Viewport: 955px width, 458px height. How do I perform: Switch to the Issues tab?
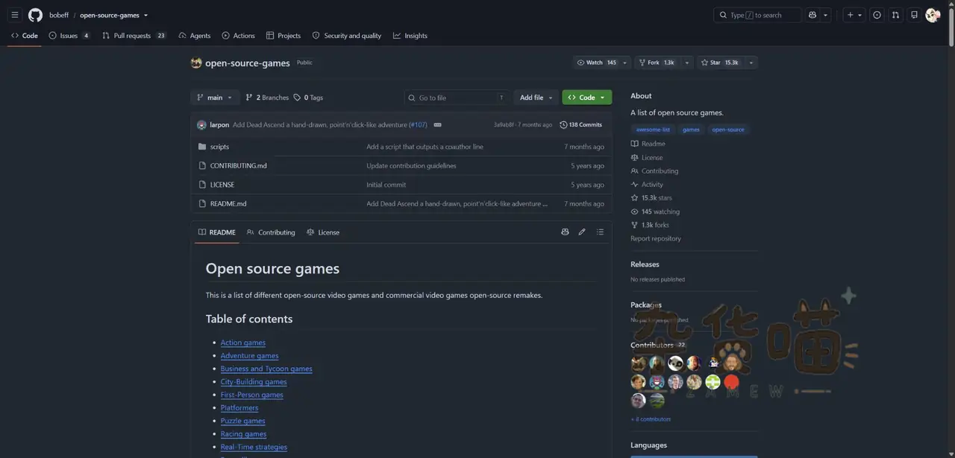(x=69, y=36)
